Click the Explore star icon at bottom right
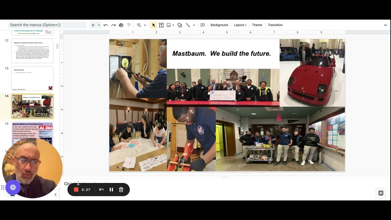This screenshot has height=220, width=391. pos(381,193)
